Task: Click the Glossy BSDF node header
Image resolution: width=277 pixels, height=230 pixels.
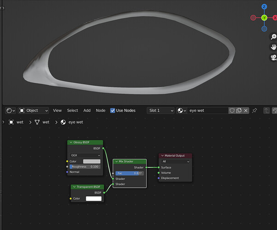Action: pos(85,142)
